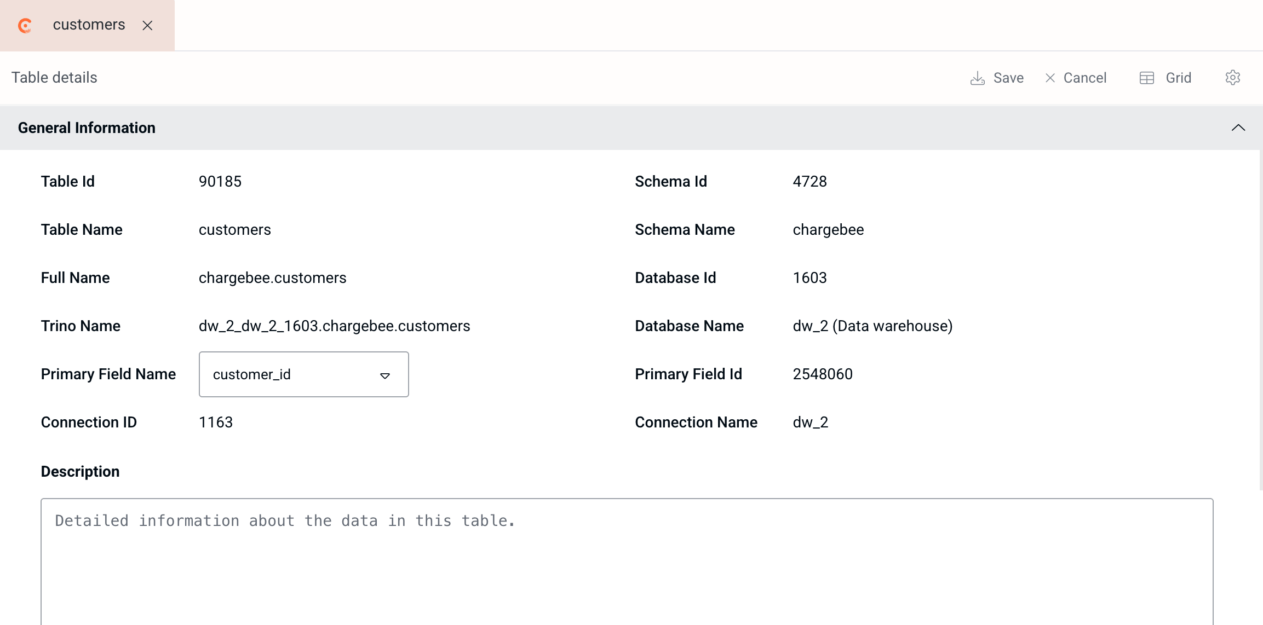This screenshot has width=1263, height=625.
Task: Select the customers tab
Action: click(x=88, y=25)
